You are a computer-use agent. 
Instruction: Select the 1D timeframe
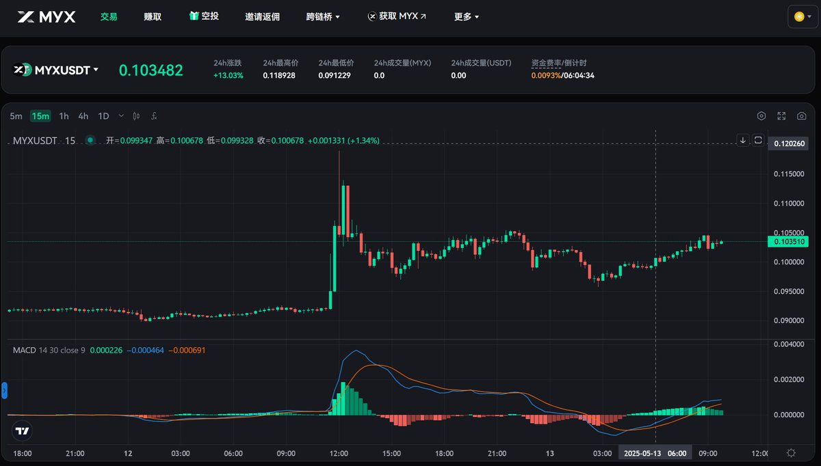coord(103,116)
